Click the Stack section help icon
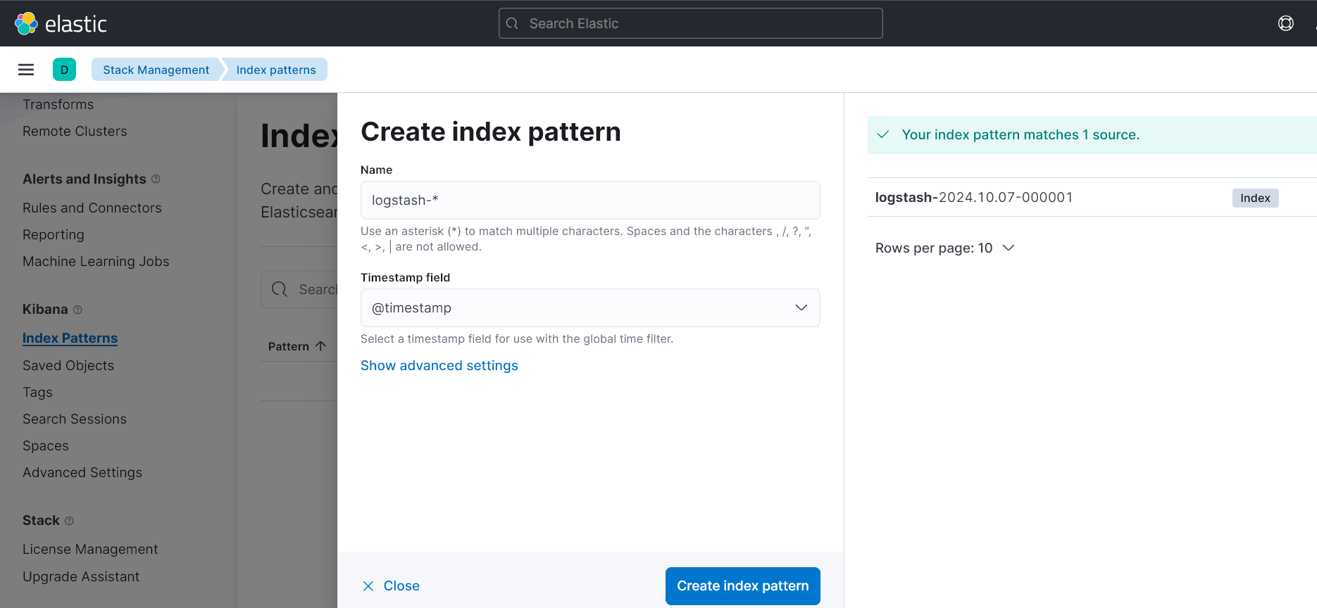Image resolution: width=1317 pixels, height=608 pixels. (69, 521)
